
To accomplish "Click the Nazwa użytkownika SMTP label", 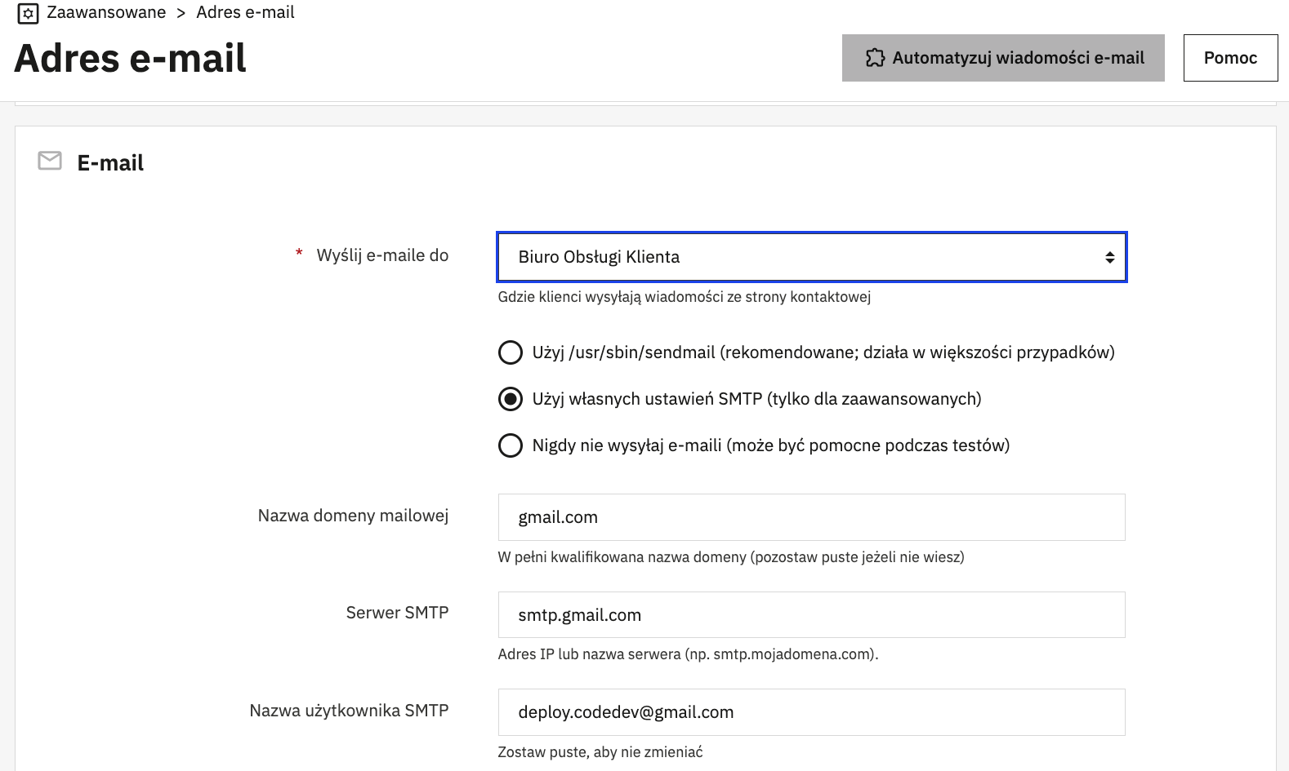I will point(349,711).
